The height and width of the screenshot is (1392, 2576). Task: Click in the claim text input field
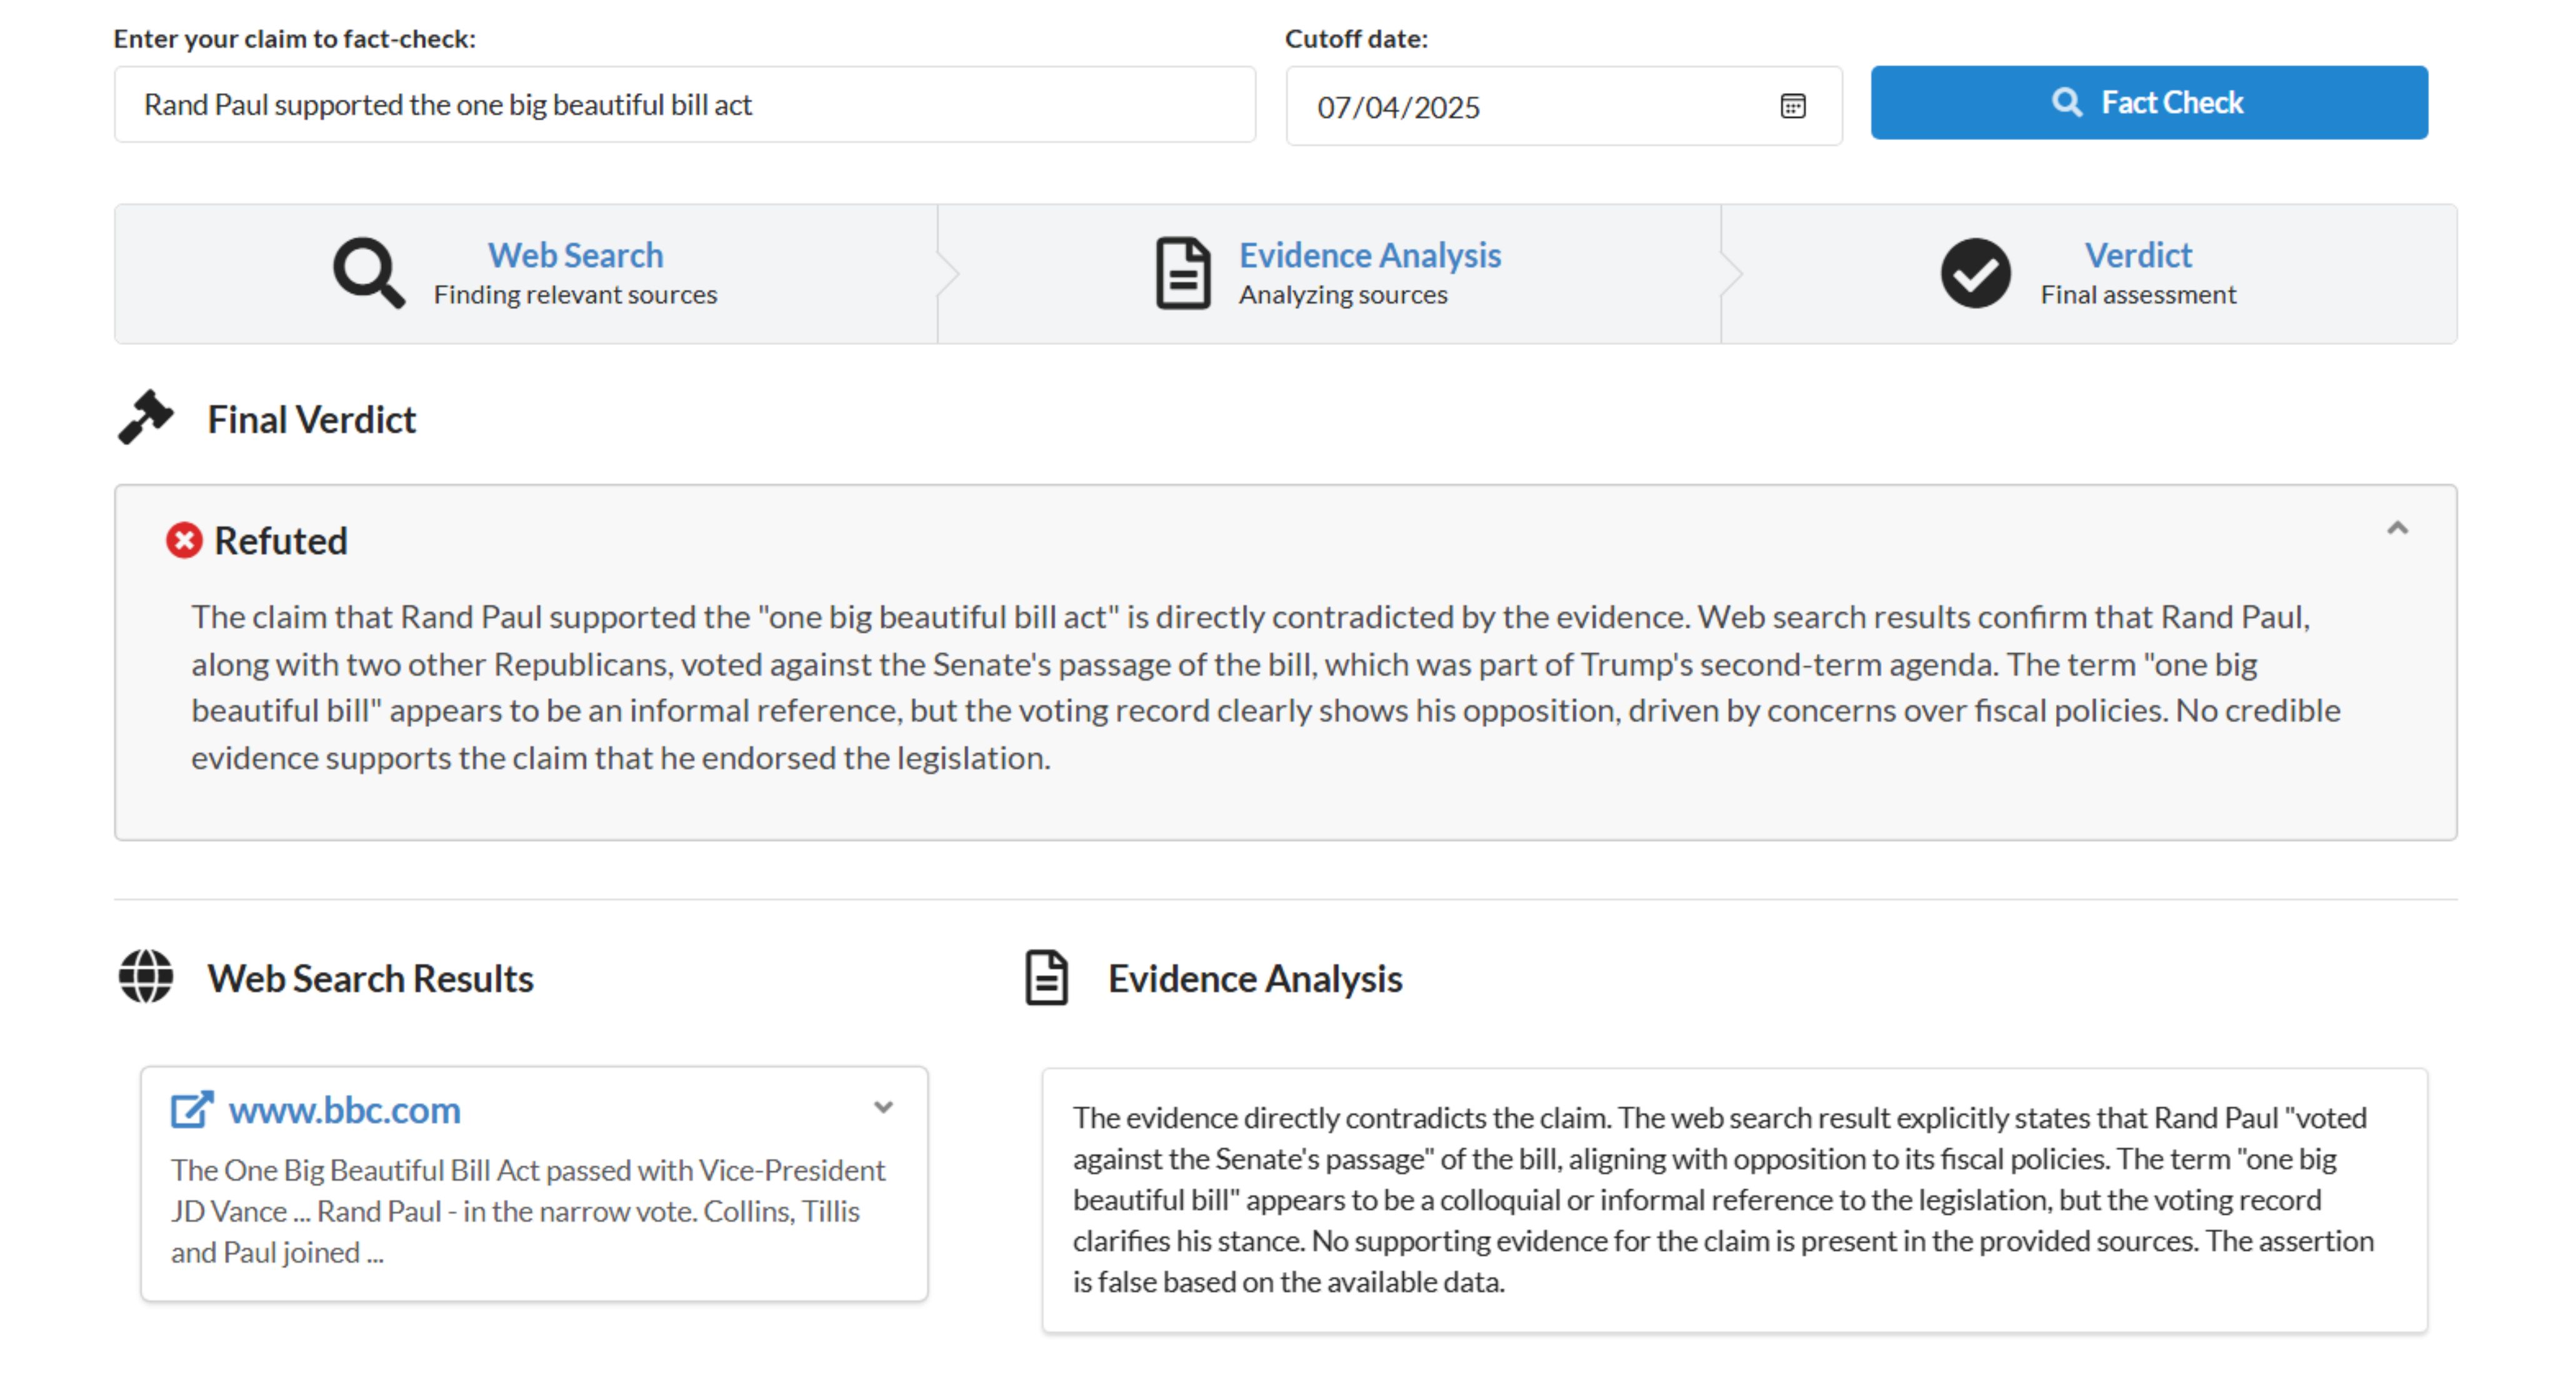(x=684, y=105)
